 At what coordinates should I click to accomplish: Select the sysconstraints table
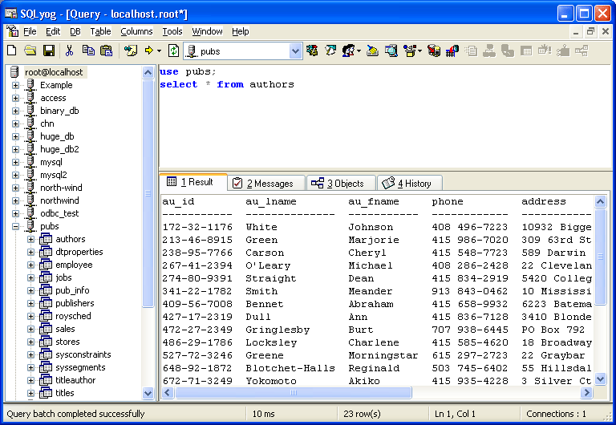click(83, 354)
